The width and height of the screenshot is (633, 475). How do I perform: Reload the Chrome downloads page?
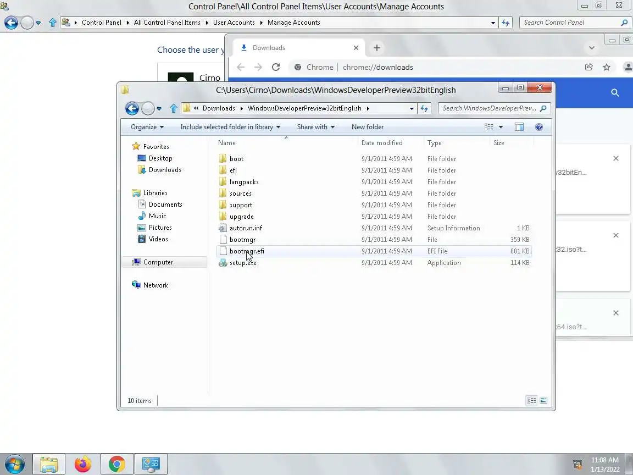click(x=276, y=67)
